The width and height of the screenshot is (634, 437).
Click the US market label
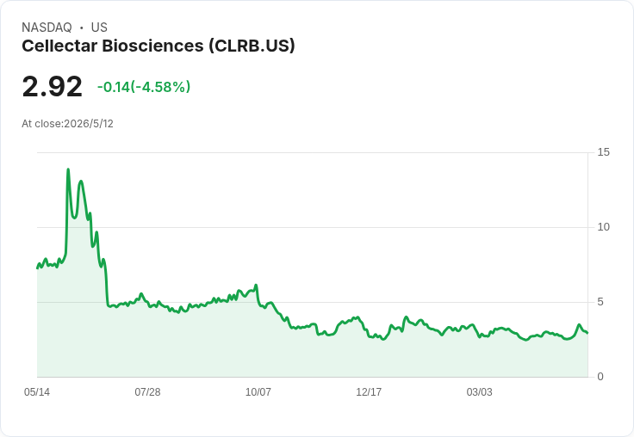click(99, 28)
